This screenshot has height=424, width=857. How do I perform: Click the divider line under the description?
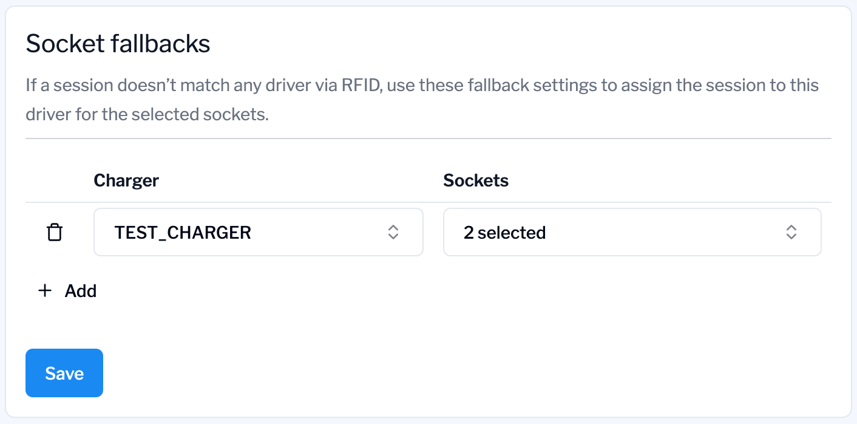(428, 138)
